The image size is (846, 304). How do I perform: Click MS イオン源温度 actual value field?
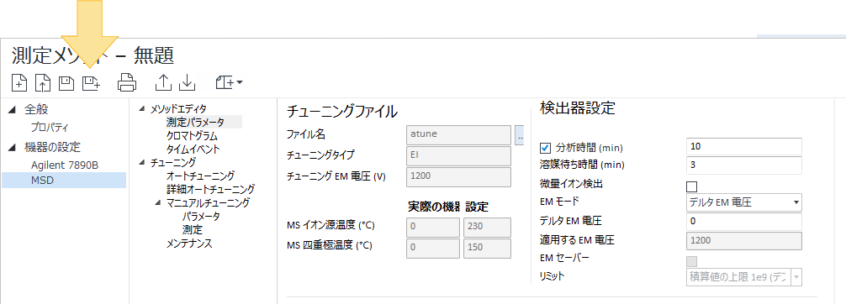(x=433, y=228)
